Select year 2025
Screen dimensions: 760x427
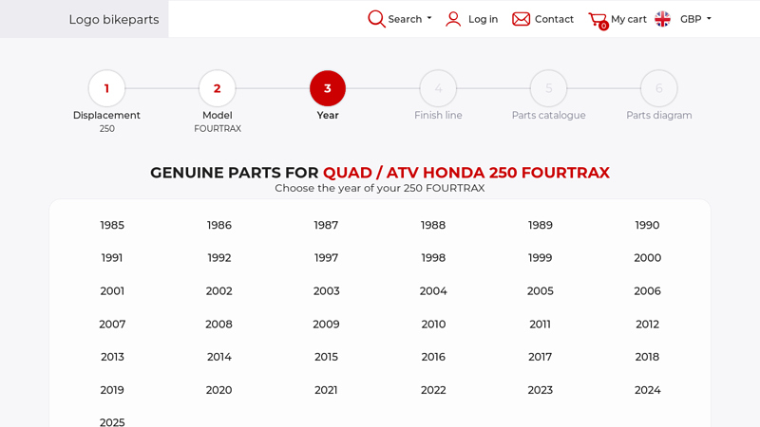point(112,422)
